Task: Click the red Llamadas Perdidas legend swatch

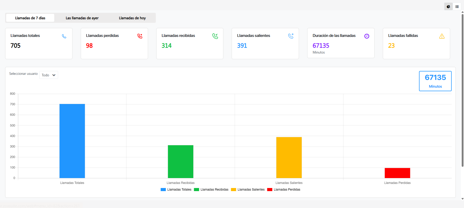Action: 270,190
